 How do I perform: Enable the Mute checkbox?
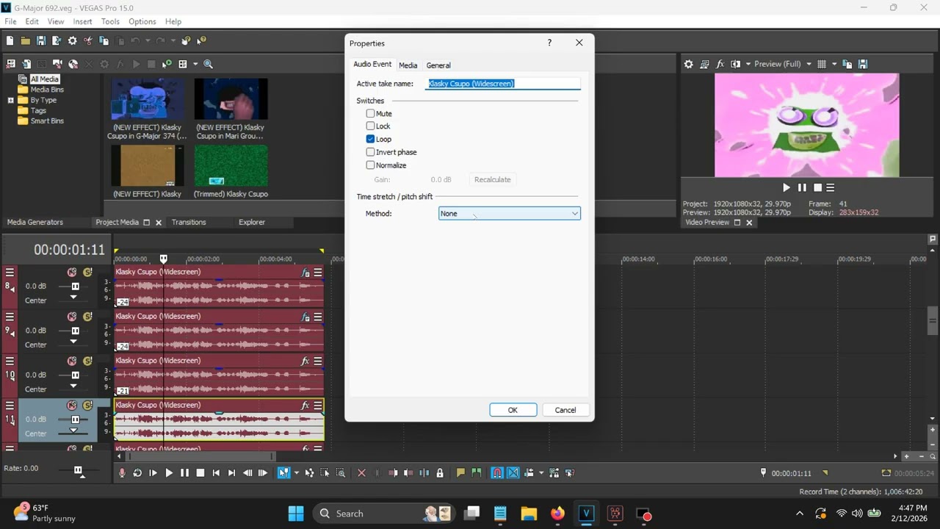[371, 114]
